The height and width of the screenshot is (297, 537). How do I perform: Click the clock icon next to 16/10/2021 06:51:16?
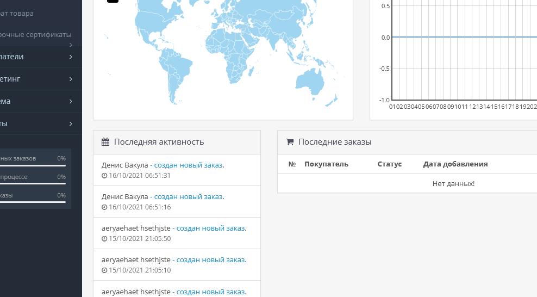pyautogui.click(x=104, y=207)
